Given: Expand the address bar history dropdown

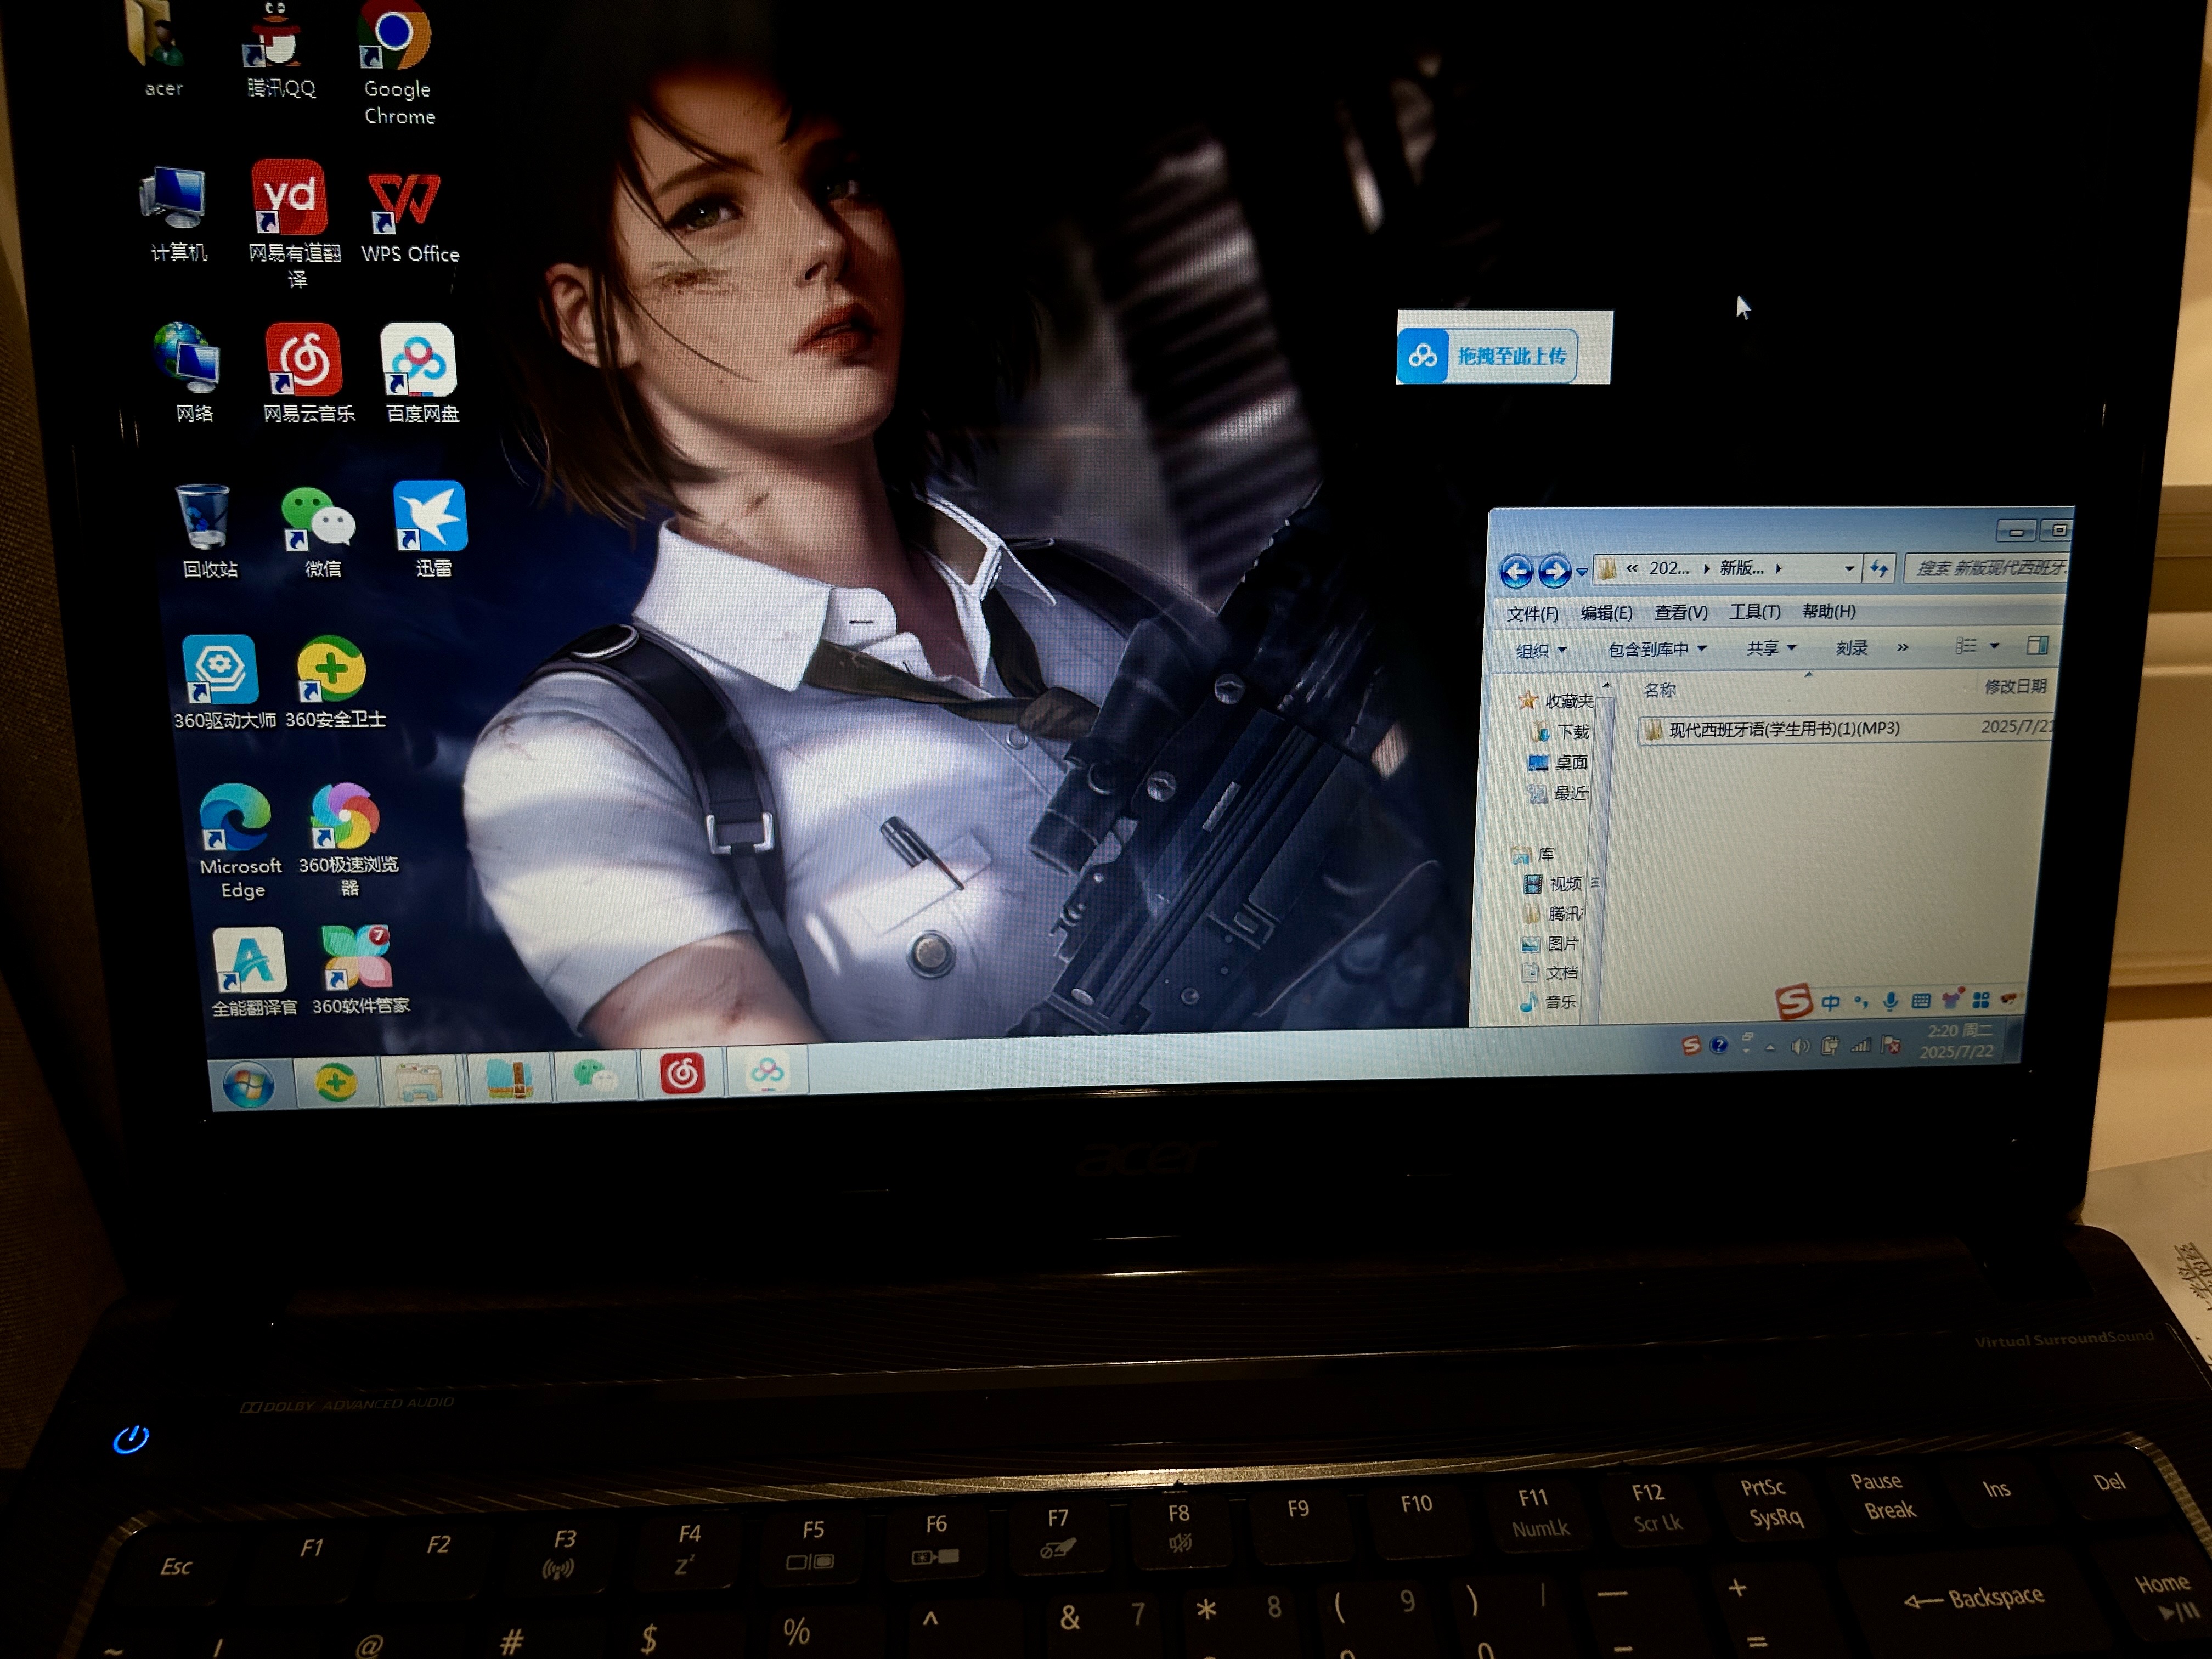Looking at the screenshot, I should [1849, 568].
